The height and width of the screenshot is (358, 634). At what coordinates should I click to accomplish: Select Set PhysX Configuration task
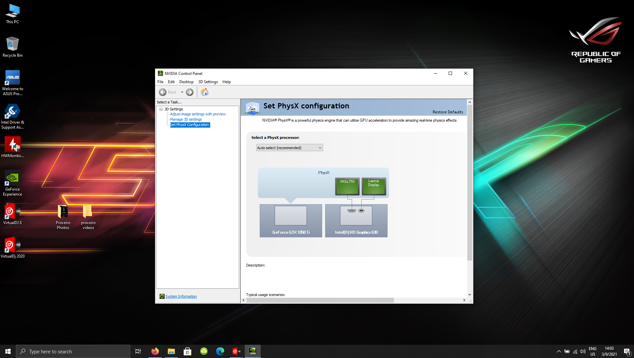(190, 125)
